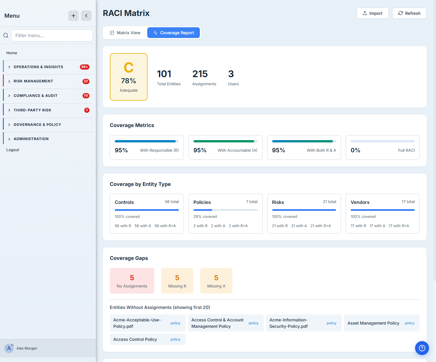Expand Compliance & Audit chevron
The image size is (436, 362).
[x=9, y=96]
